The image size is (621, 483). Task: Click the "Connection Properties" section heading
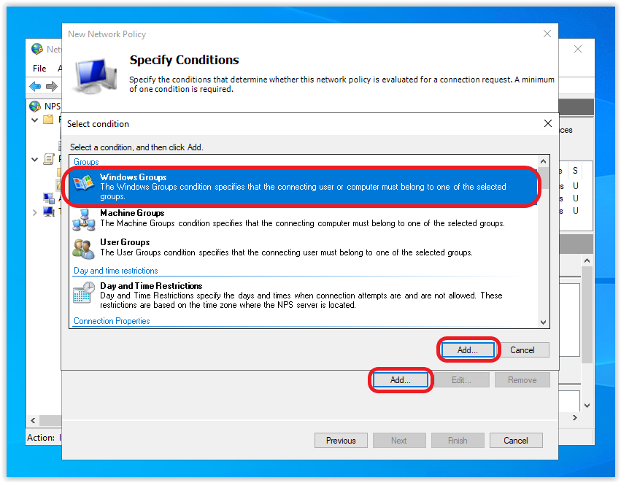click(112, 321)
